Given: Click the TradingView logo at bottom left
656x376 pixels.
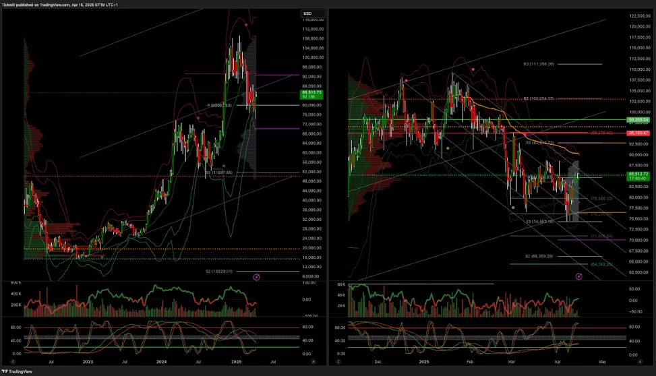Looking at the screenshot, I should [x=18, y=371].
